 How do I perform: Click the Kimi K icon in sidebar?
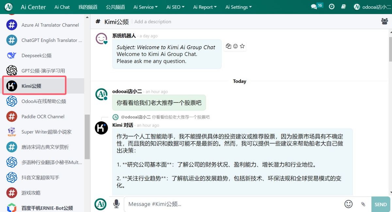12,86
